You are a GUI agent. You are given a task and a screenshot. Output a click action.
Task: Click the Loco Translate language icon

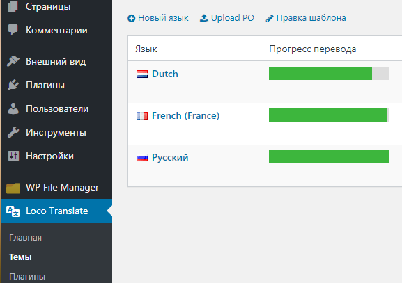(13, 211)
